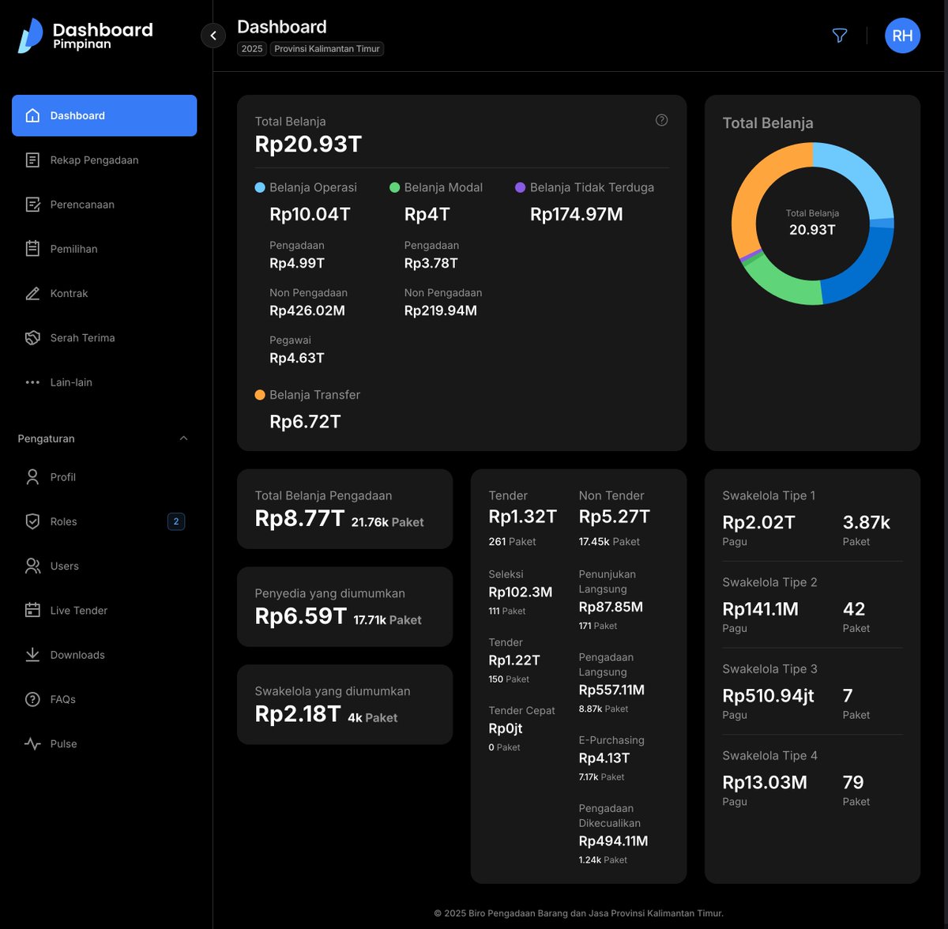Screen dimensions: 948x929
Task: Click the Penyedia yang diumumkan label
Action: coord(329,593)
